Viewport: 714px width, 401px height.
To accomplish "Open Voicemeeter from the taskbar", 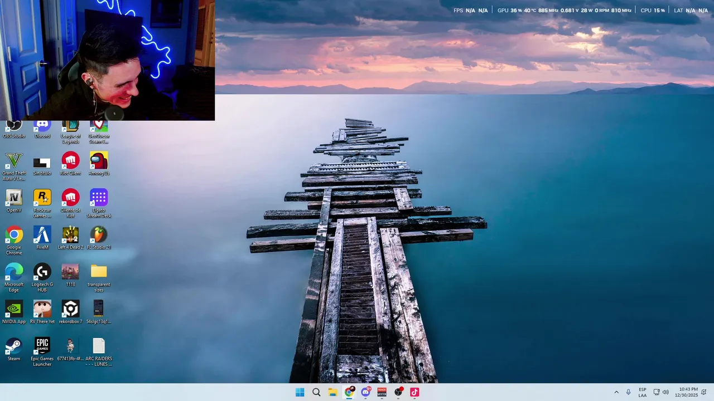I will (x=382, y=392).
